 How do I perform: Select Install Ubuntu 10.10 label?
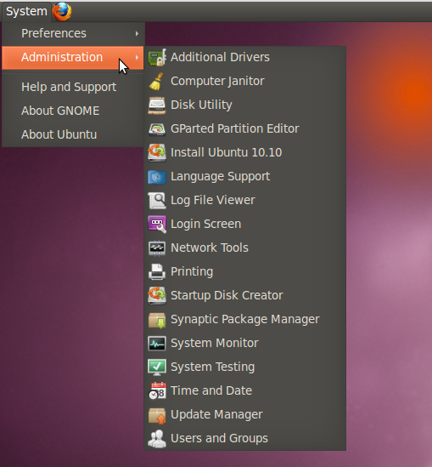[x=226, y=152]
